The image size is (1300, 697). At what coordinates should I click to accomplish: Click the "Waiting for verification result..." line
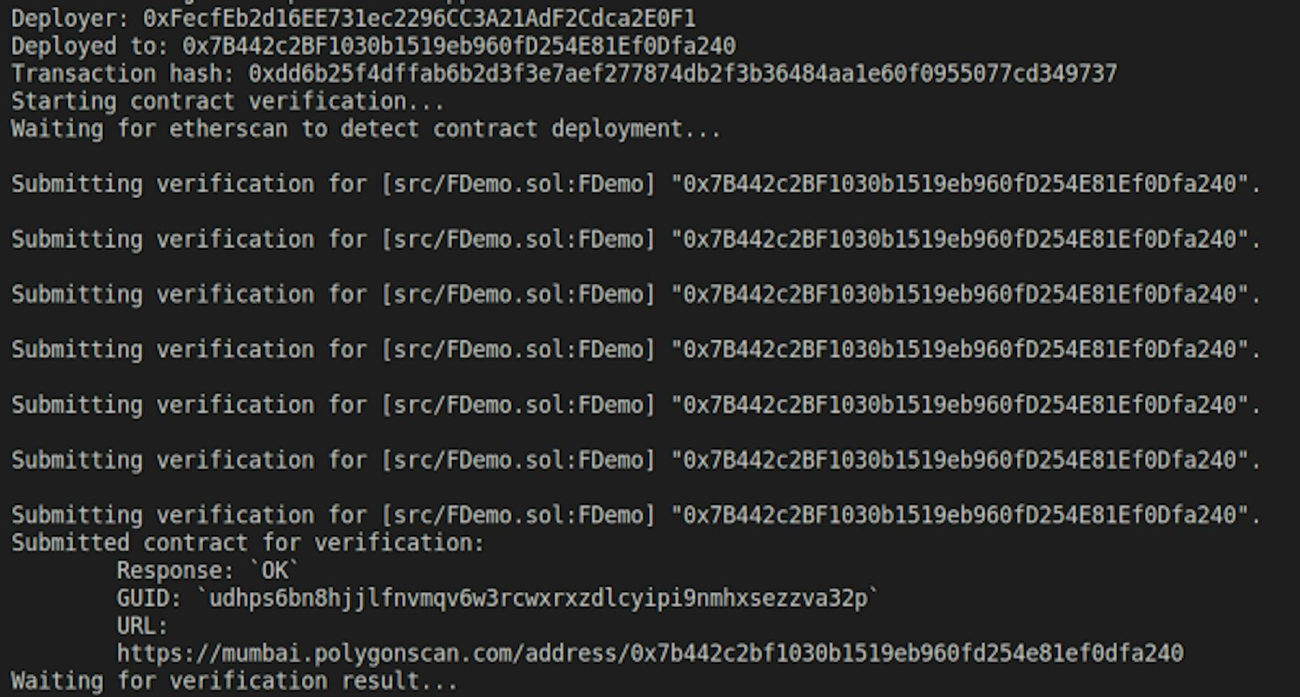tap(234, 680)
